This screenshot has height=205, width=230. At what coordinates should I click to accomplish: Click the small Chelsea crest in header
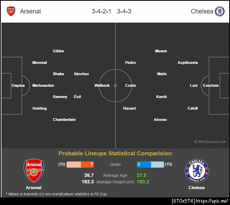(x=220, y=11)
